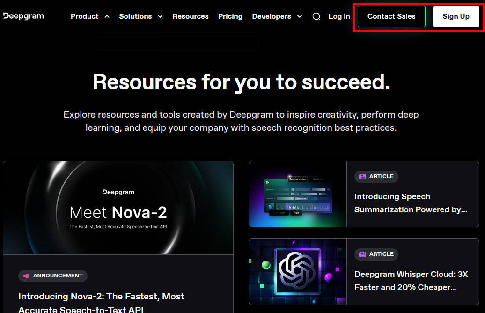Click ARTICLE tag on Whisper Cloud card
Image resolution: width=485 pixels, height=313 pixels.
coord(376,254)
